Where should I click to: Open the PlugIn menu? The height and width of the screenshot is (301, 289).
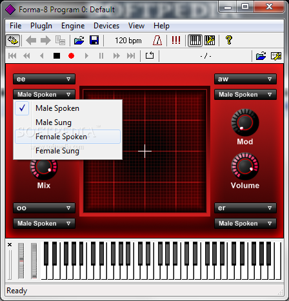pyautogui.click(x=41, y=26)
